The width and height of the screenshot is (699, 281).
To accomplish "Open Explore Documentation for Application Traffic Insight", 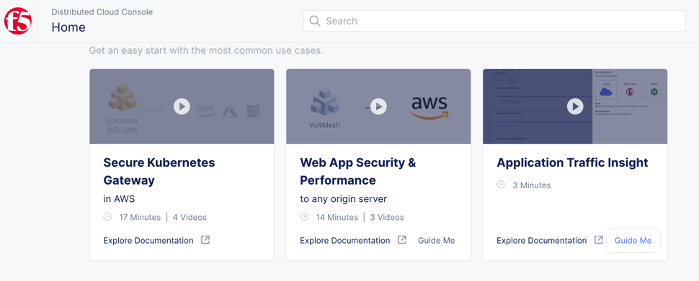I will point(542,241).
